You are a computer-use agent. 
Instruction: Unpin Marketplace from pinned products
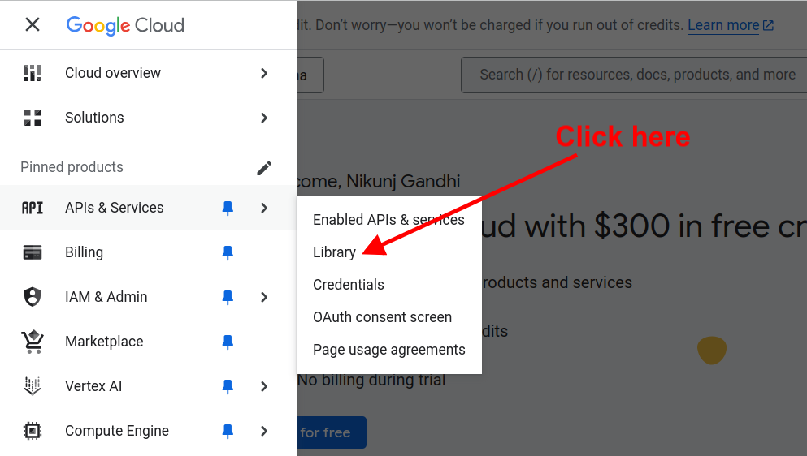point(228,342)
